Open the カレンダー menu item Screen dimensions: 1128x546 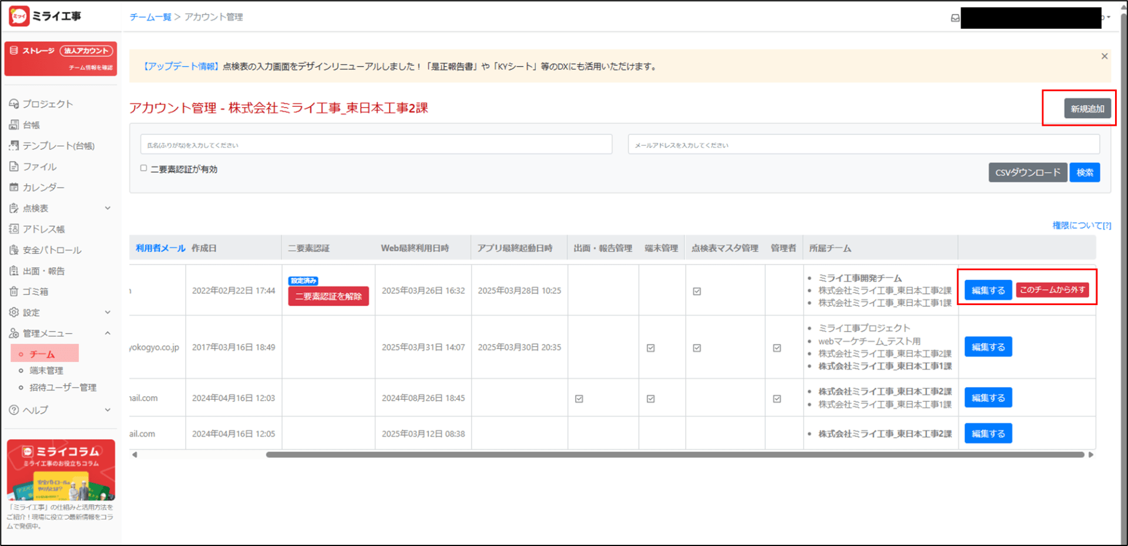point(43,187)
